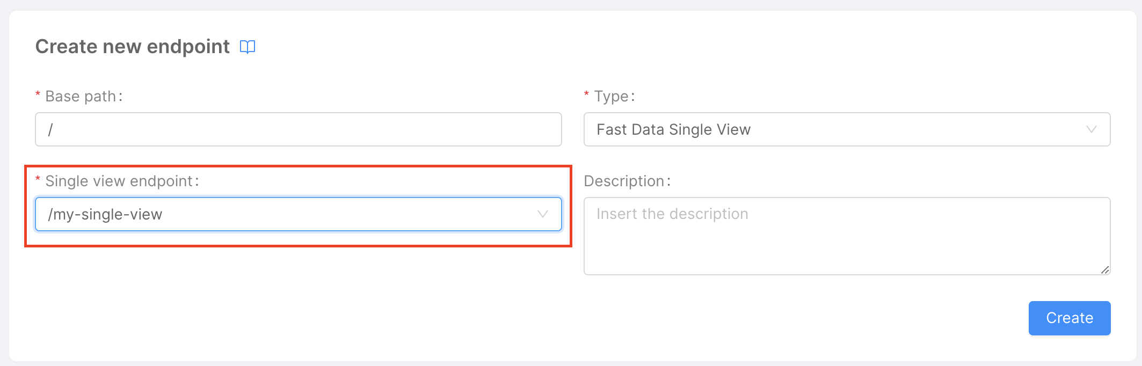Click the /my-single-view endpoint field
The width and height of the screenshot is (1142, 366).
[298, 214]
